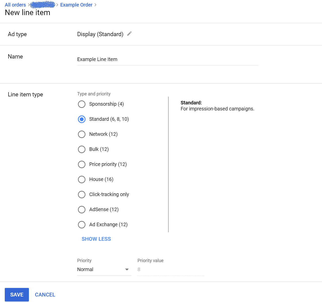This screenshot has height=302, width=322.
Task: Select the Standard (6, 8, 10) option
Action: point(82,119)
